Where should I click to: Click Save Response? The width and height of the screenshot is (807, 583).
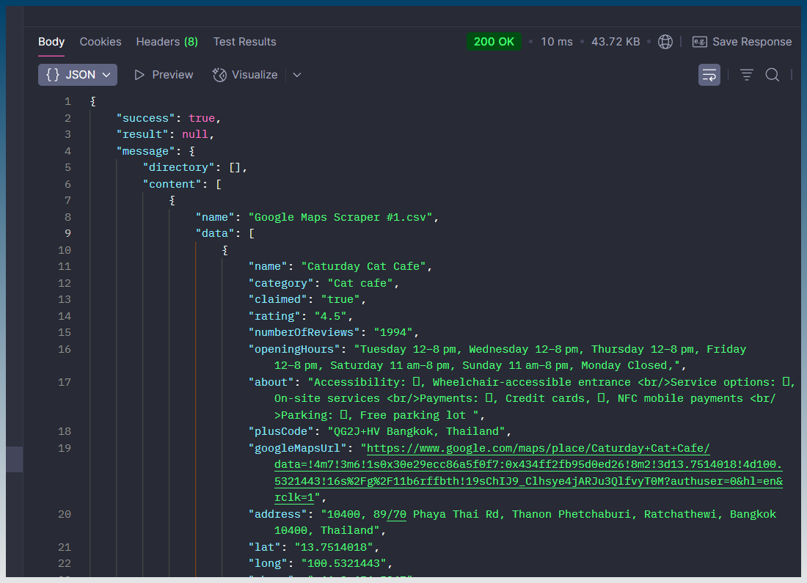742,42
